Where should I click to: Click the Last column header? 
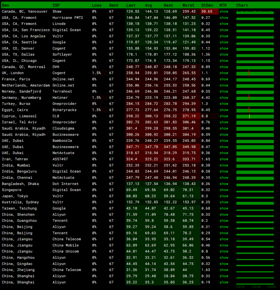(131, 5)
